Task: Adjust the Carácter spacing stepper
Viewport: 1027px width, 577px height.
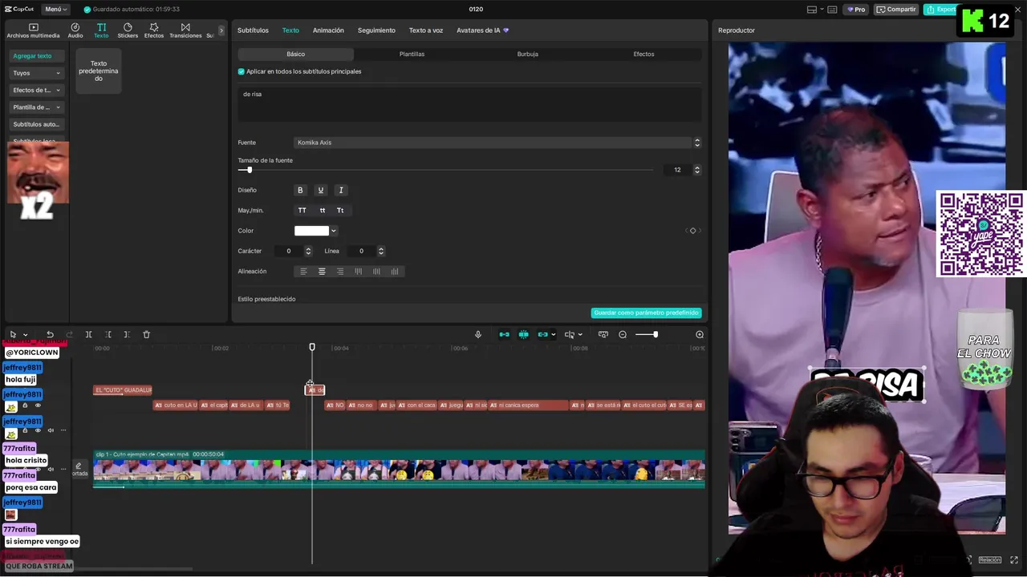Action: pyautogui.click(x=308, y=251)
